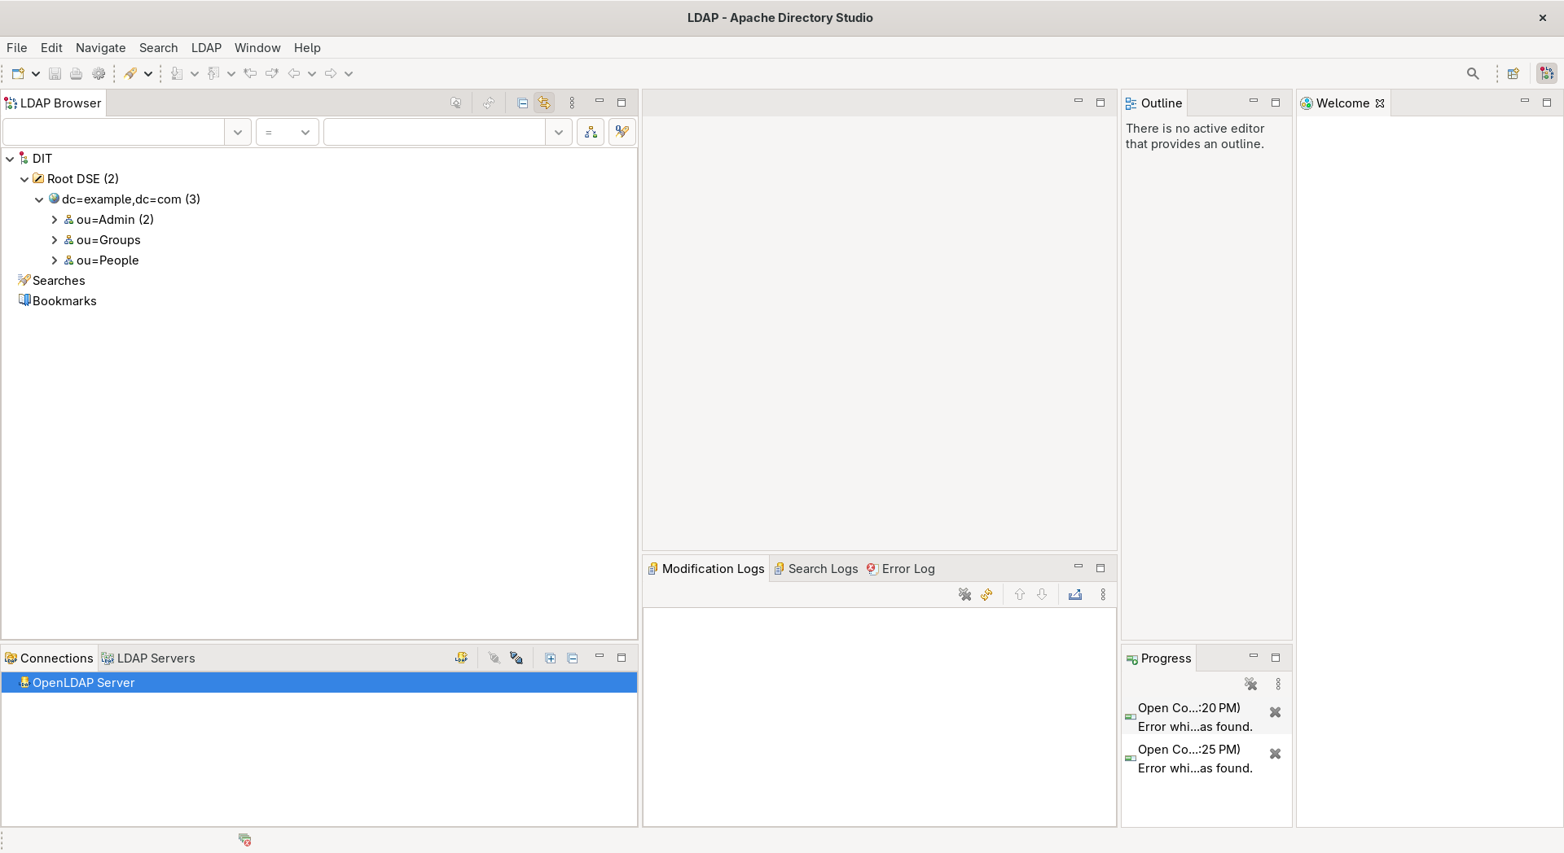Open the Navigate menu
Viewport: 1564px width, 853px height.
pos(101,48)
